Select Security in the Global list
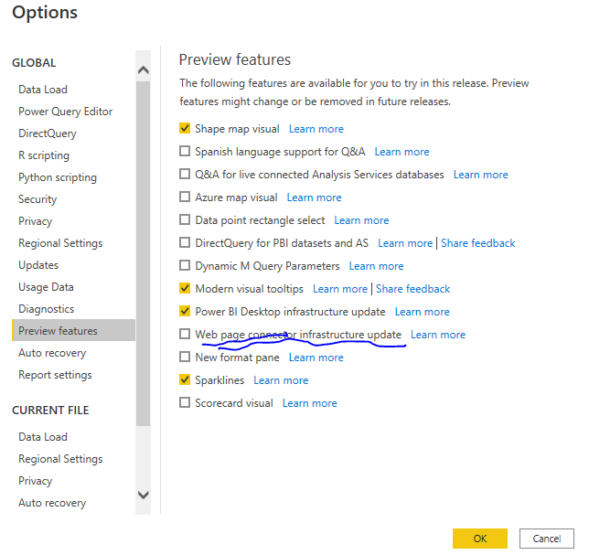This screenshot has width=589, height=555. (37, 199)
